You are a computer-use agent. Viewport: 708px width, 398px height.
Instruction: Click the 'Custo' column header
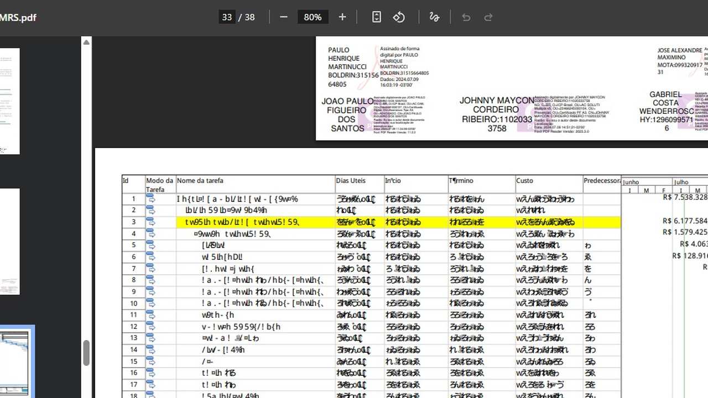(525, 181)
